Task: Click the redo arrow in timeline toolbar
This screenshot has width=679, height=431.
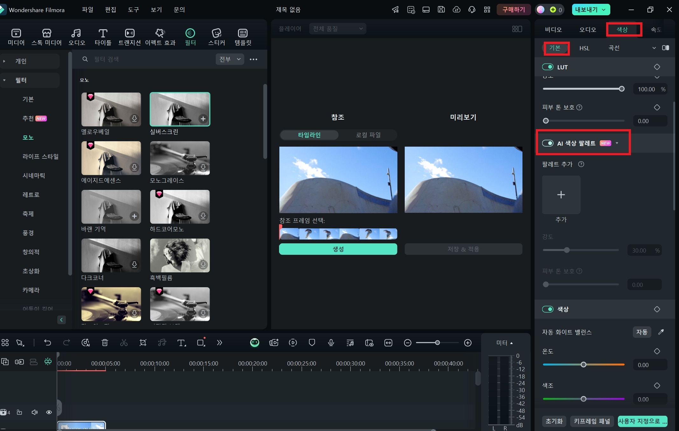Action: (66, 343)
